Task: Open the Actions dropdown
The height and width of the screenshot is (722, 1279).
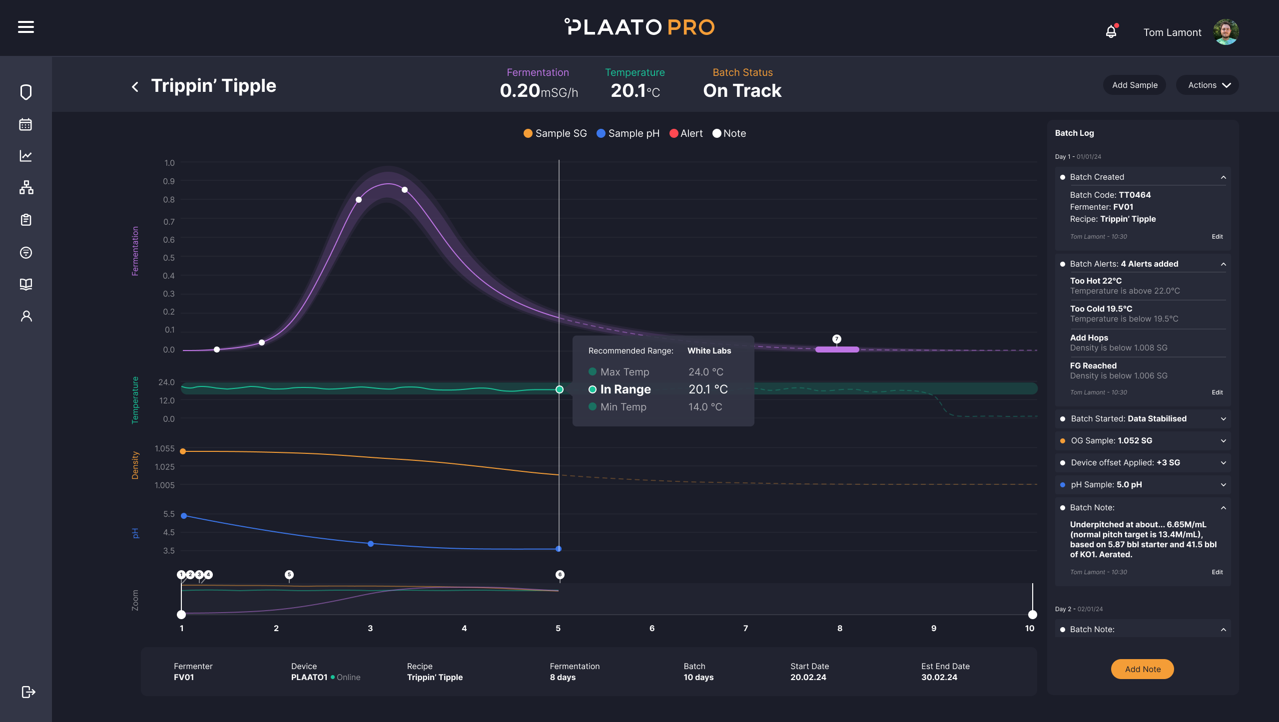Action: coord(1207,85)
